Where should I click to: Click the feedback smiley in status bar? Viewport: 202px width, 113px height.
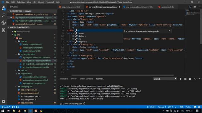point(195,107)
